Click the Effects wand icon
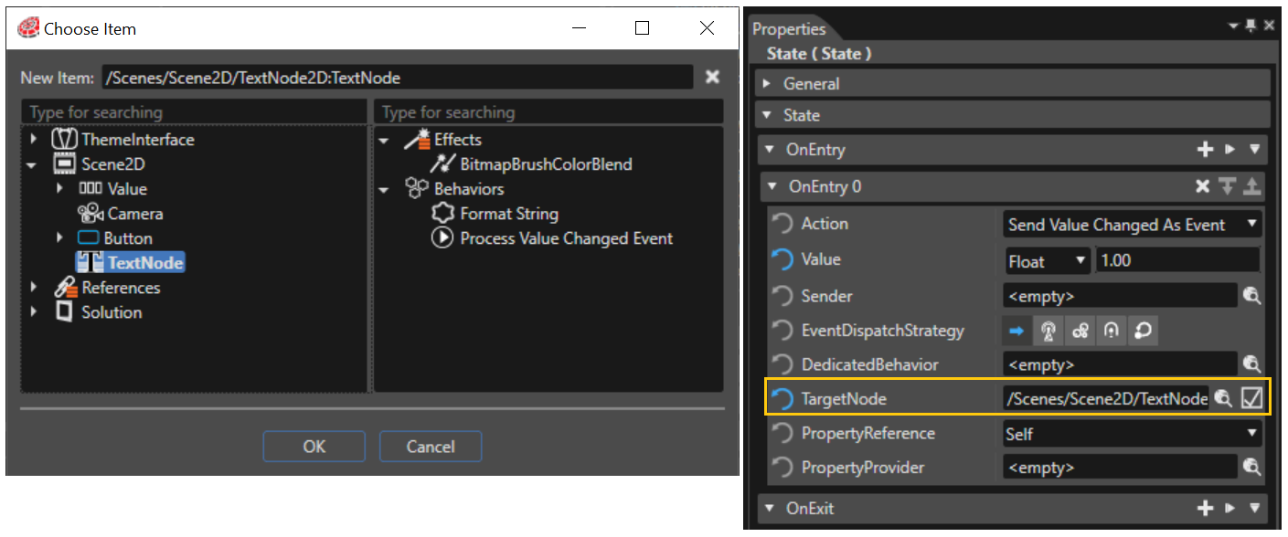 point(417,139)
